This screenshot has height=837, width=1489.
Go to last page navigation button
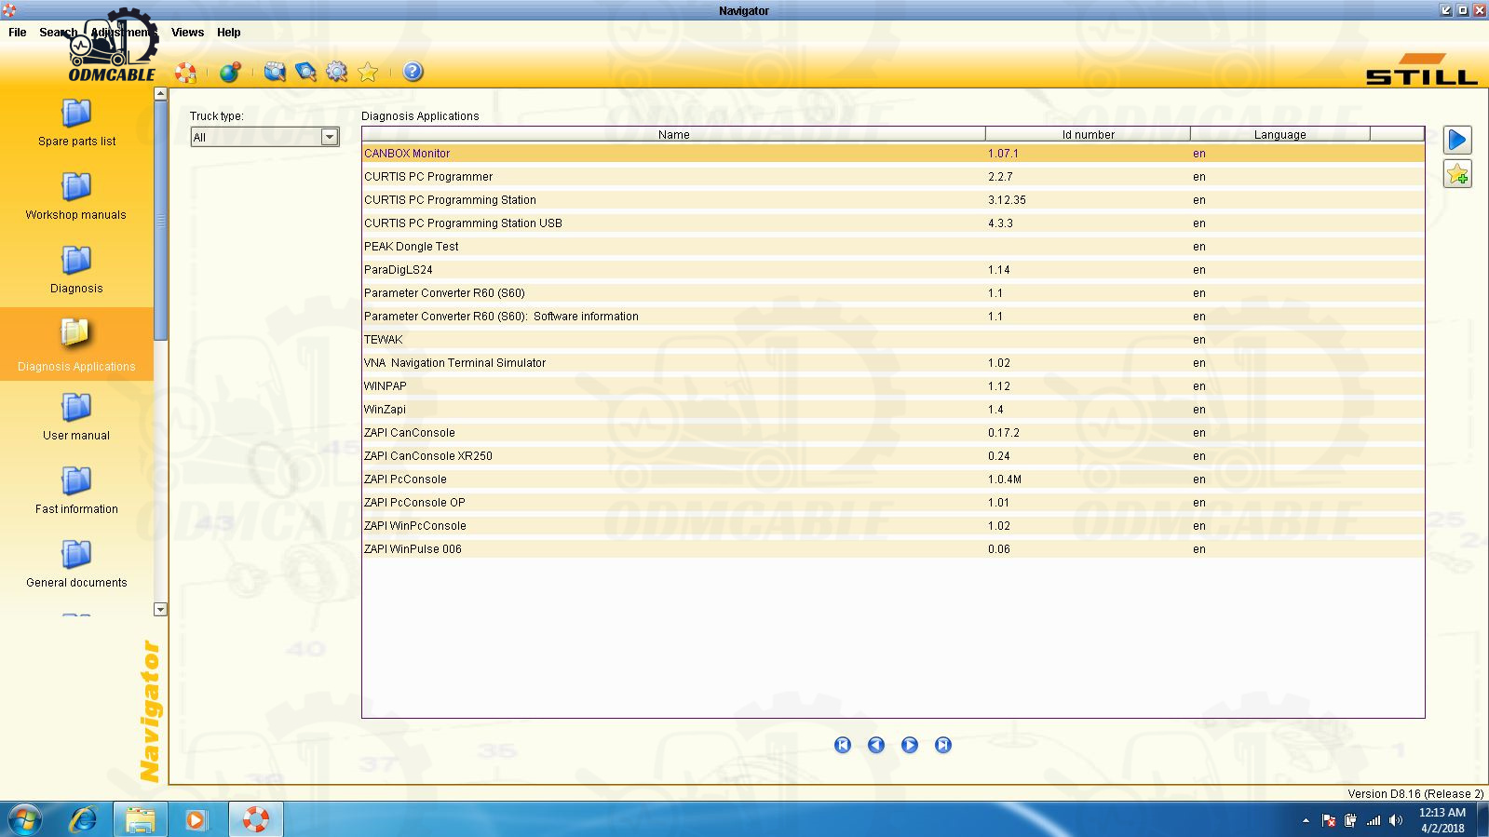coord(943,745)
